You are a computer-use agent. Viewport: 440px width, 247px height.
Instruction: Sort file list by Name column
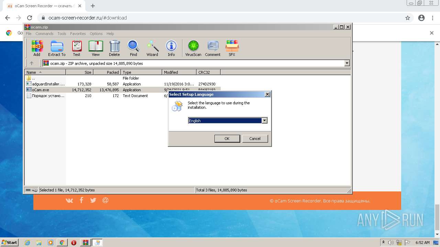click(45, 72)
